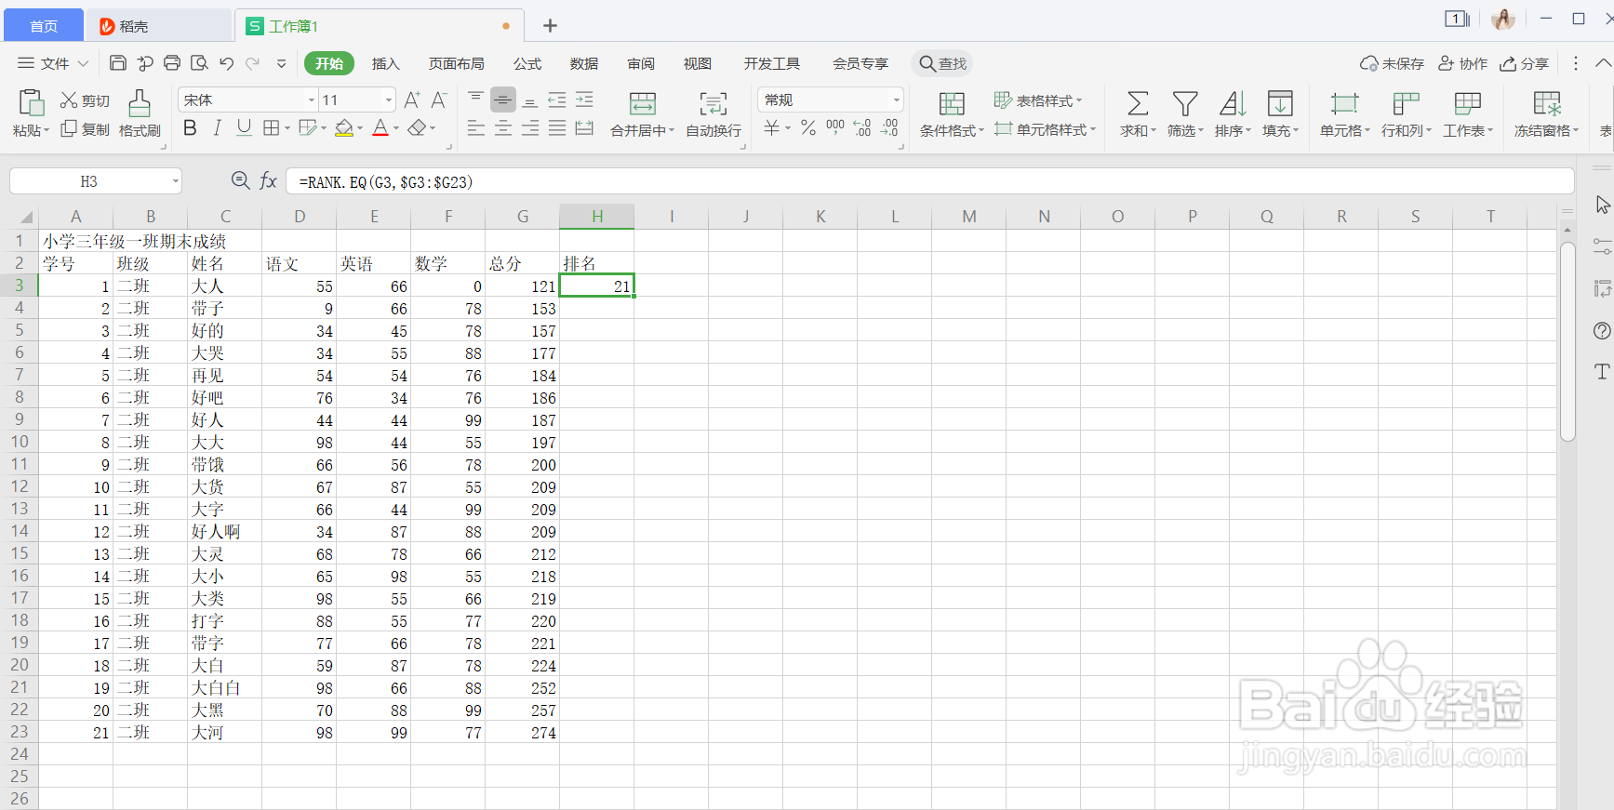Click the Copy button

pos(85,129)
